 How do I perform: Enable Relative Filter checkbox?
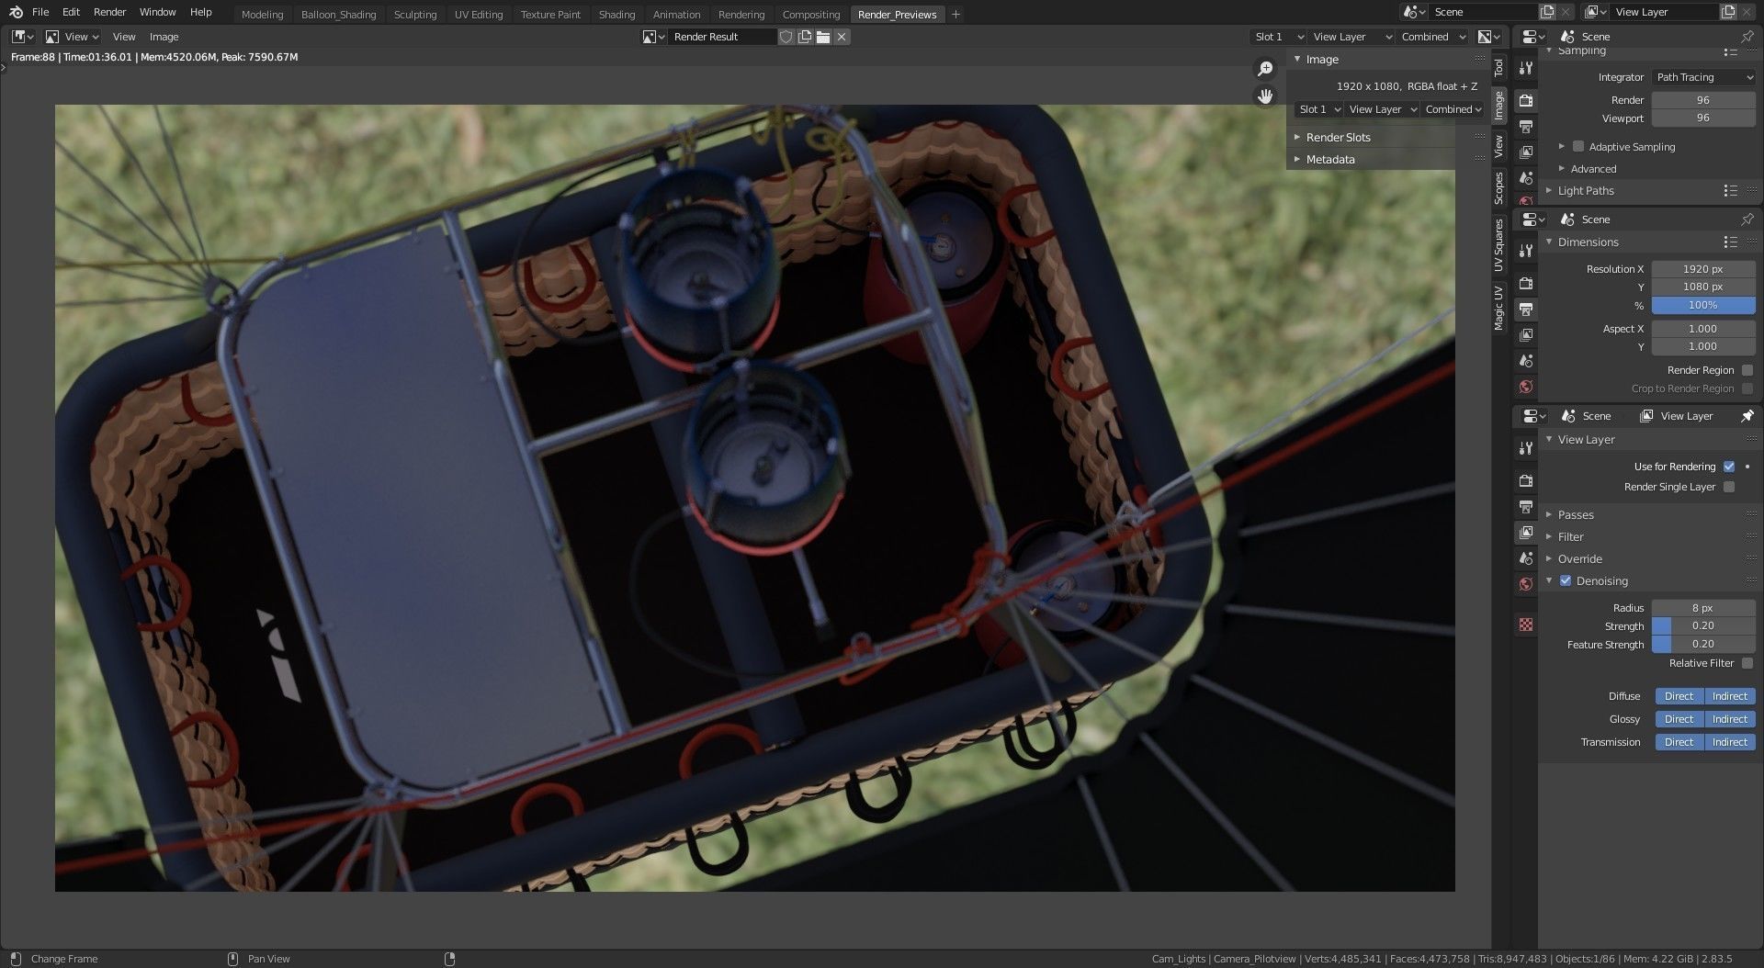click(1747, 663)
